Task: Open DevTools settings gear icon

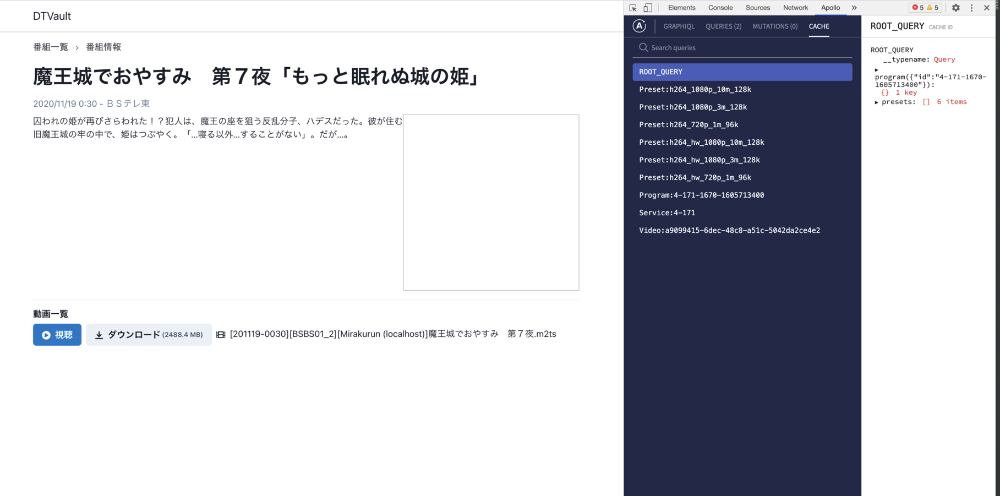Action: coord(956,8)
